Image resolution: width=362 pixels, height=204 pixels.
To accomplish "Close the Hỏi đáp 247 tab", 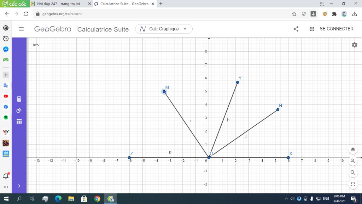I will 89,4.
